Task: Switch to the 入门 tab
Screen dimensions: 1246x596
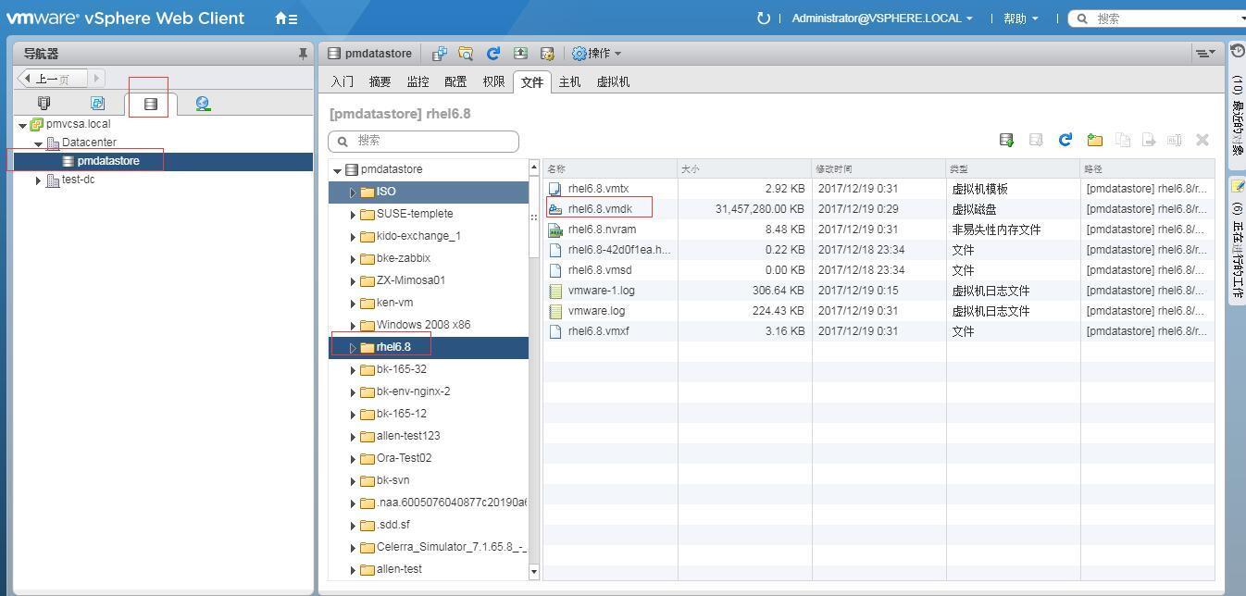Action: tap(343, 81)
